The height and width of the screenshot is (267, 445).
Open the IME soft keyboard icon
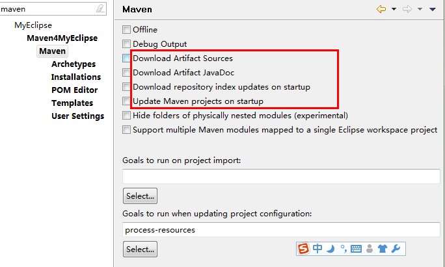356,249
